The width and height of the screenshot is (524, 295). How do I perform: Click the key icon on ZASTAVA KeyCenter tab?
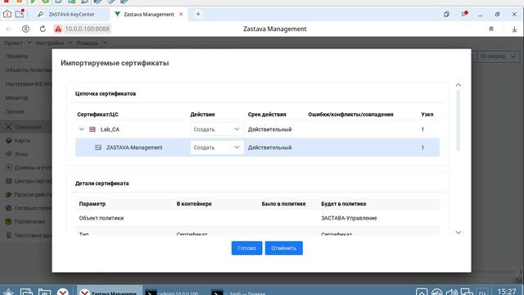(x=40, y=15)
